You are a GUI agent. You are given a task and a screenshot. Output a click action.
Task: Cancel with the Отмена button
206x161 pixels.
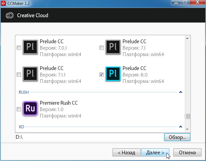coord(187,153)
